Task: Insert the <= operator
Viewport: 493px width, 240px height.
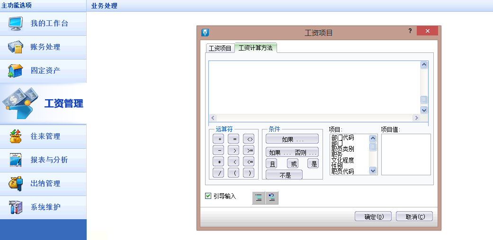Action: coord(249,162)
